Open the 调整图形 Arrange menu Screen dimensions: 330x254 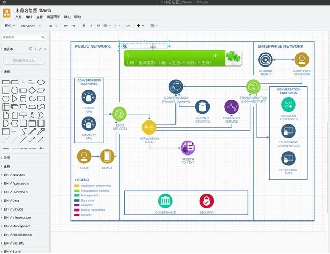[x=53, y=17]
